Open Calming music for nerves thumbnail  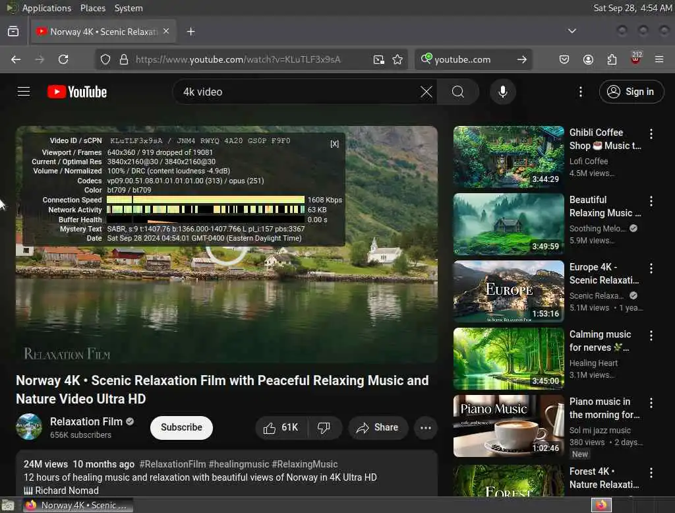pyautogui.click(x=508, y=358)
